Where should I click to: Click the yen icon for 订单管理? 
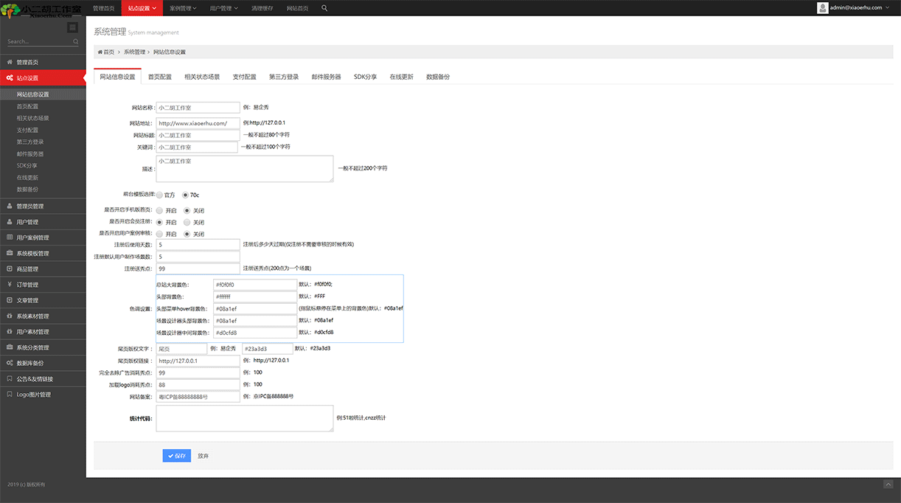point(10,285)
